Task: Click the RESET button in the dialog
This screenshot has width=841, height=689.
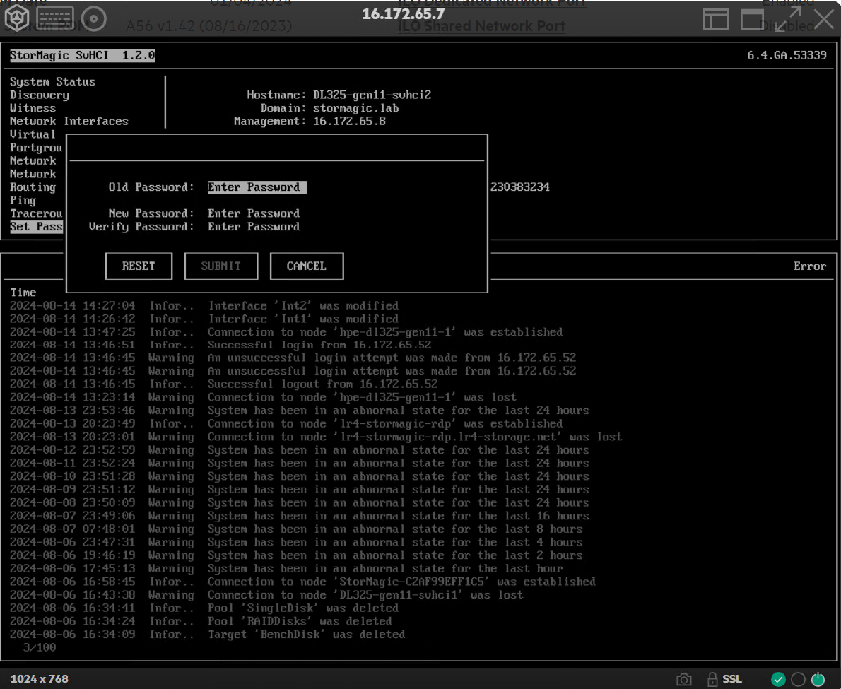Action: point(139,266)
